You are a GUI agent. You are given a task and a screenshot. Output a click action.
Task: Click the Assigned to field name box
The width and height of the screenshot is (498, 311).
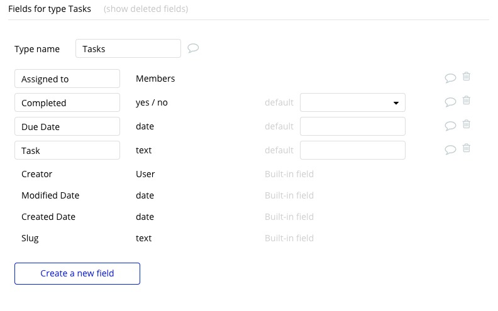(67, 79)
